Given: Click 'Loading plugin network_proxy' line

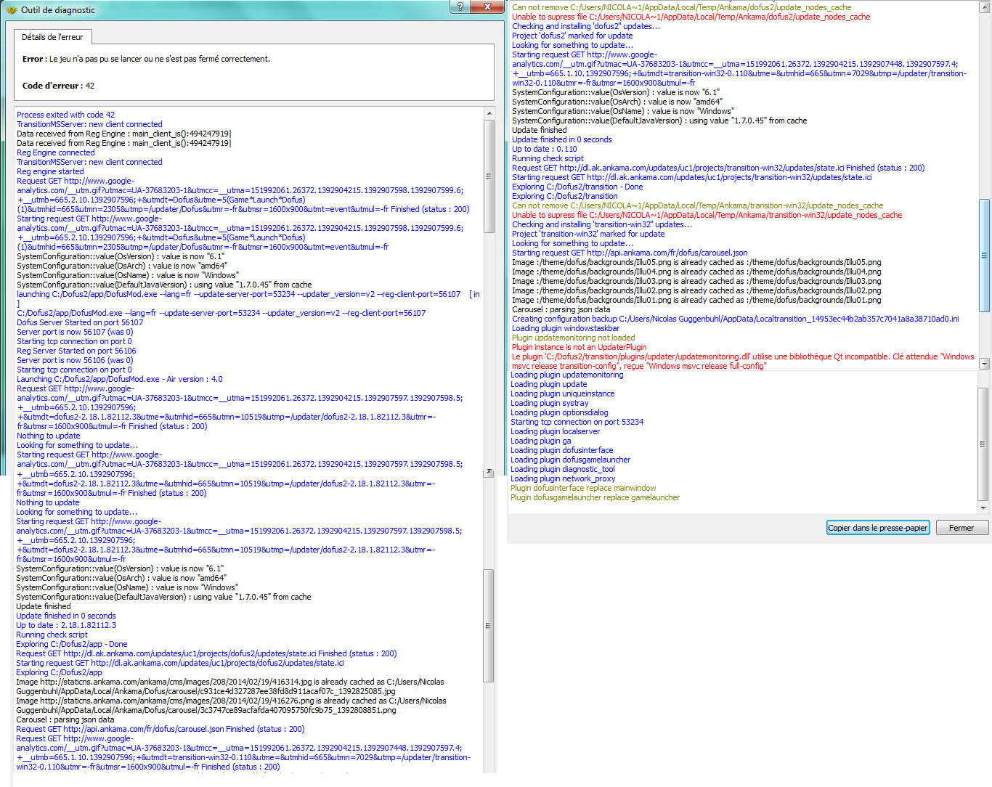Looking at the screenshot, I should click(x=563, y=478).
